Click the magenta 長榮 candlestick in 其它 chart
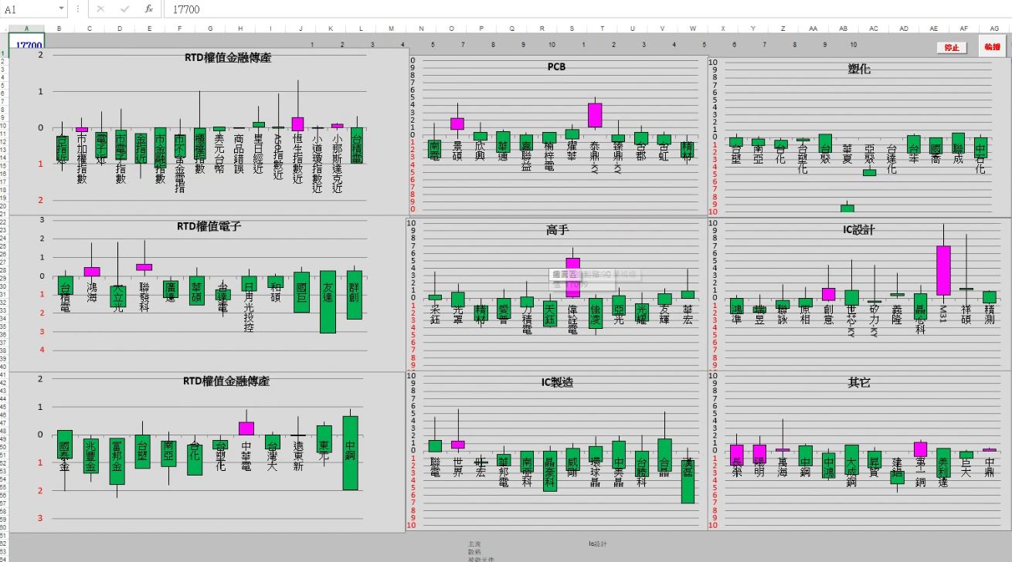Viewport: 1012px width, 562px height. [x=736, y=455]
